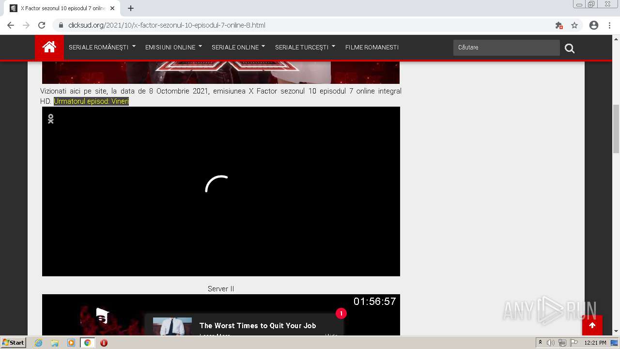Viewport: 620px width, 349px height.
Task: Bookmark this page with star icon
Action: [x=574, y=25]
